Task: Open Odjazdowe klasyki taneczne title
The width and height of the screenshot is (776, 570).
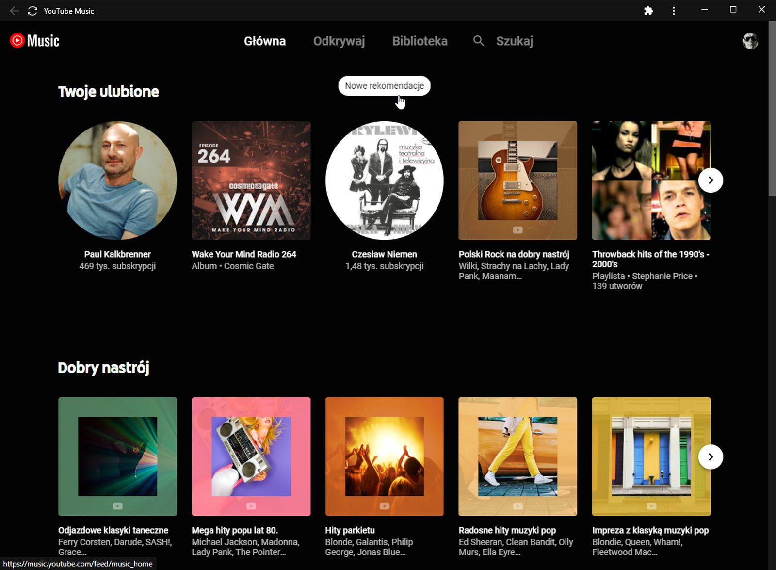Action: tap(113, 530)
